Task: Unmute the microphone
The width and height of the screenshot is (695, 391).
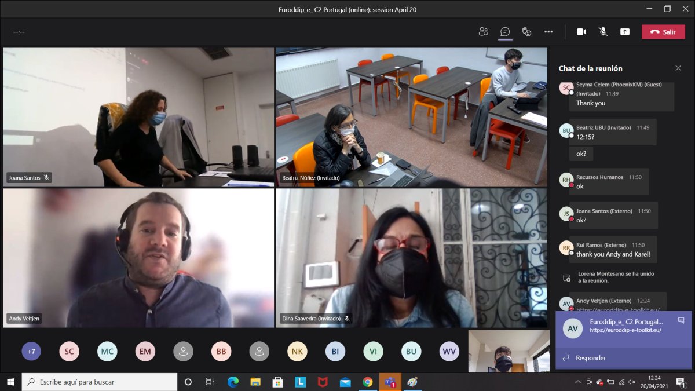Action: [x=603, y=32]
